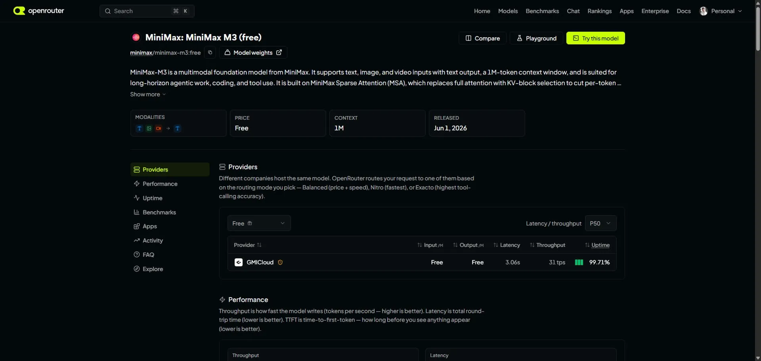Follow the minimax author link
The height and width of the screenshot is (361, 761).
(x=141, y=53)
